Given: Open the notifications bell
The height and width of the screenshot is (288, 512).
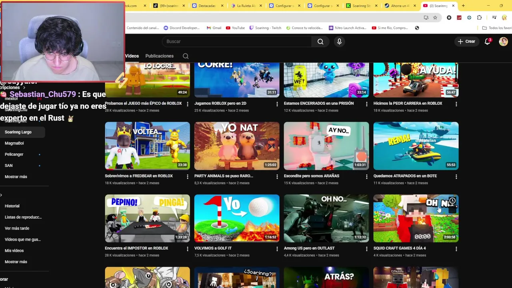Looking at the screenshot, I should [488, 42].
